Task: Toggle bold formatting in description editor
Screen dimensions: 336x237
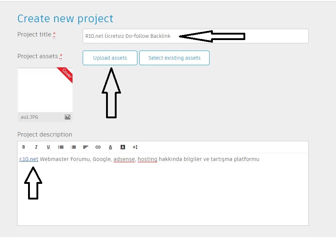Action: click(x=24, y=147)
